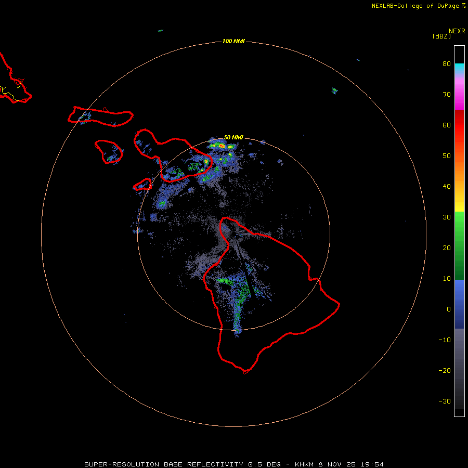Click the Super-Resolution Base Reflectivity caption
Image resolution: width=468 pixels, height=468 pixels.
(183, 464)
